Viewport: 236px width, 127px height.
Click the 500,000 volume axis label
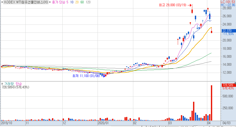tap(228, 96)
